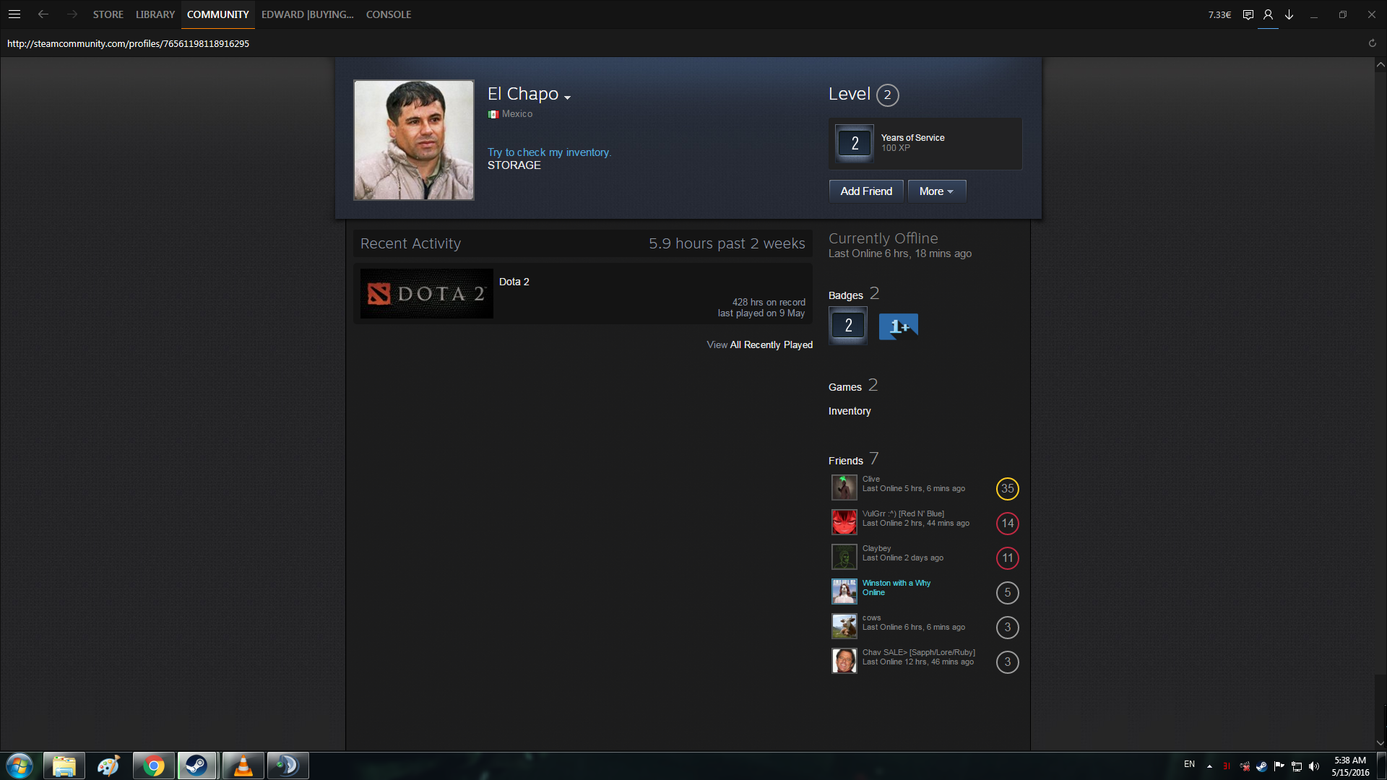Open View All Recently Played link
Screen dimensions: 1387x780
pos(759,345)
